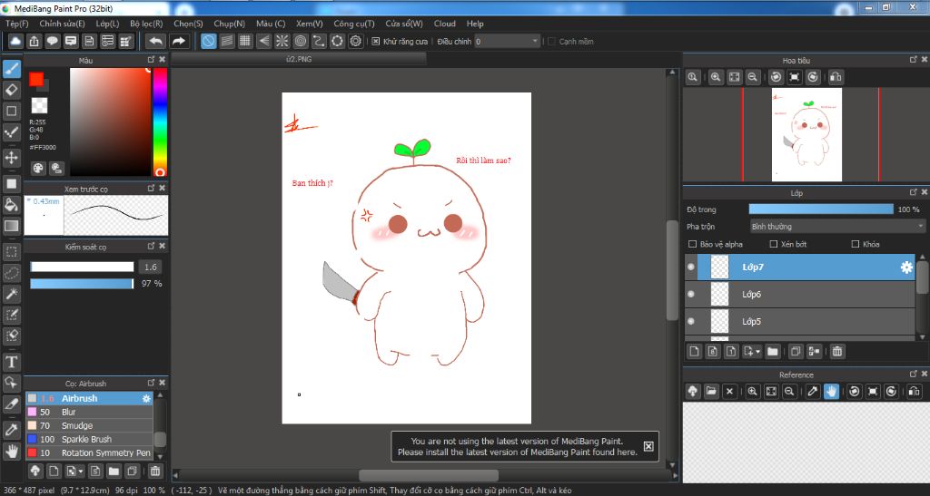Image resolution: width=930 pixels, height=496 pixels.
Task: Expand the add-layer type dropdown arrow
Action: pyautogui.click(x=757, y=352)
